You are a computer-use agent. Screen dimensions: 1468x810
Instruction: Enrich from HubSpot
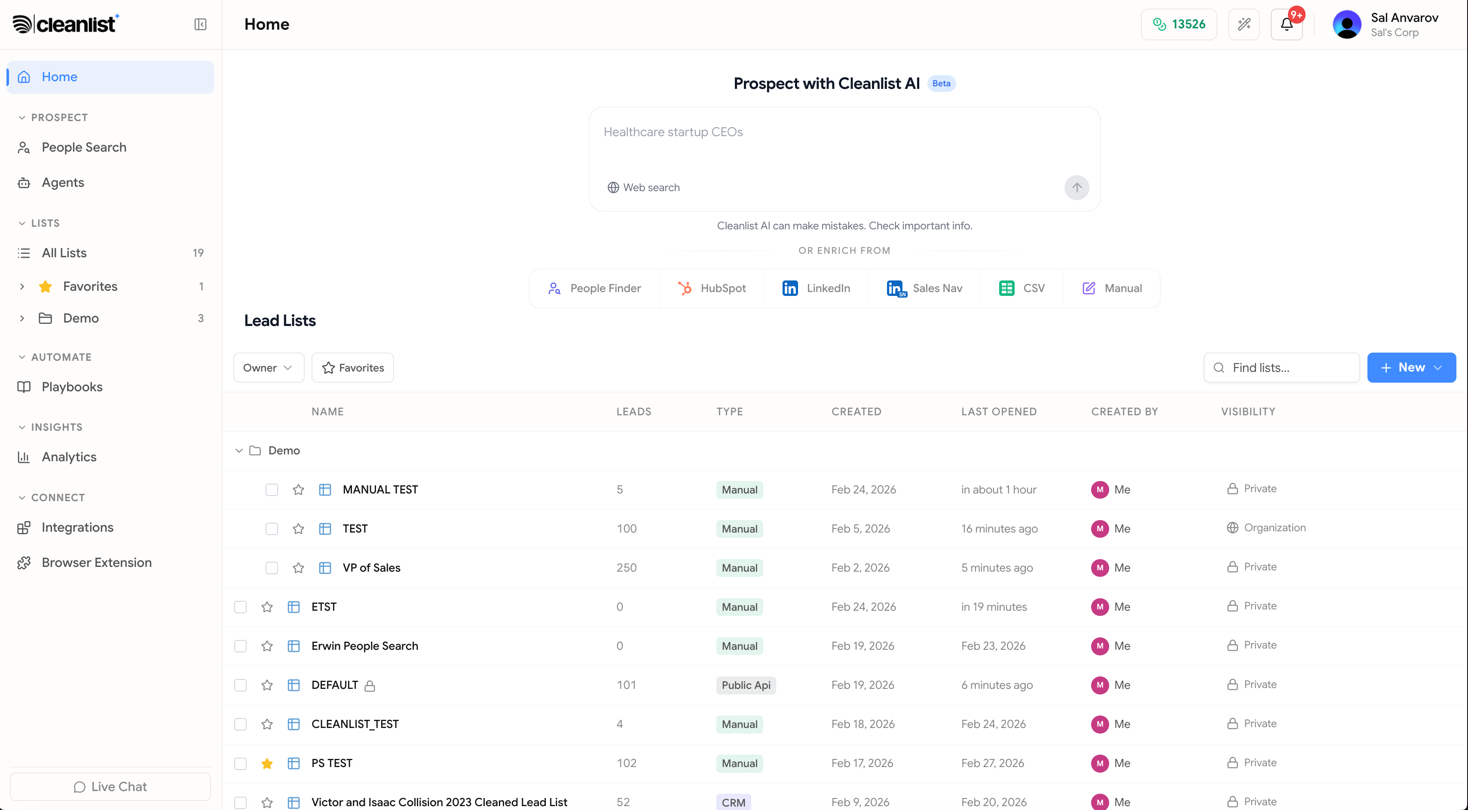[712, 288]
